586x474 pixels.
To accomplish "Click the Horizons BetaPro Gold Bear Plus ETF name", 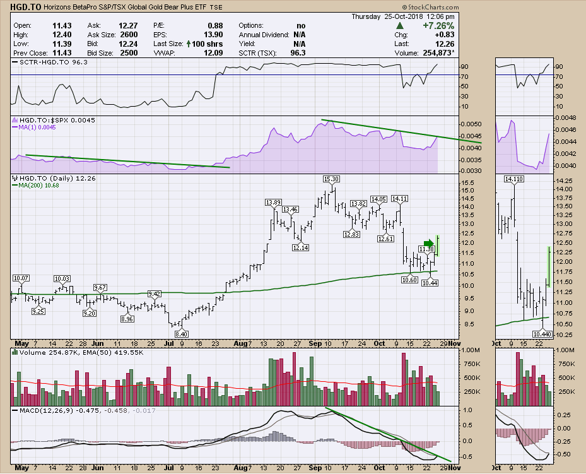I will click(x=125, y=7).
